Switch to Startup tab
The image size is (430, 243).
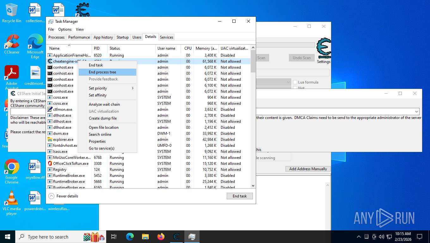pos(123,37)
